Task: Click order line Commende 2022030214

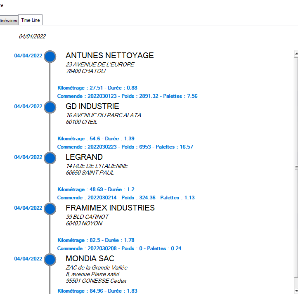Action: (x=126, y=198)
